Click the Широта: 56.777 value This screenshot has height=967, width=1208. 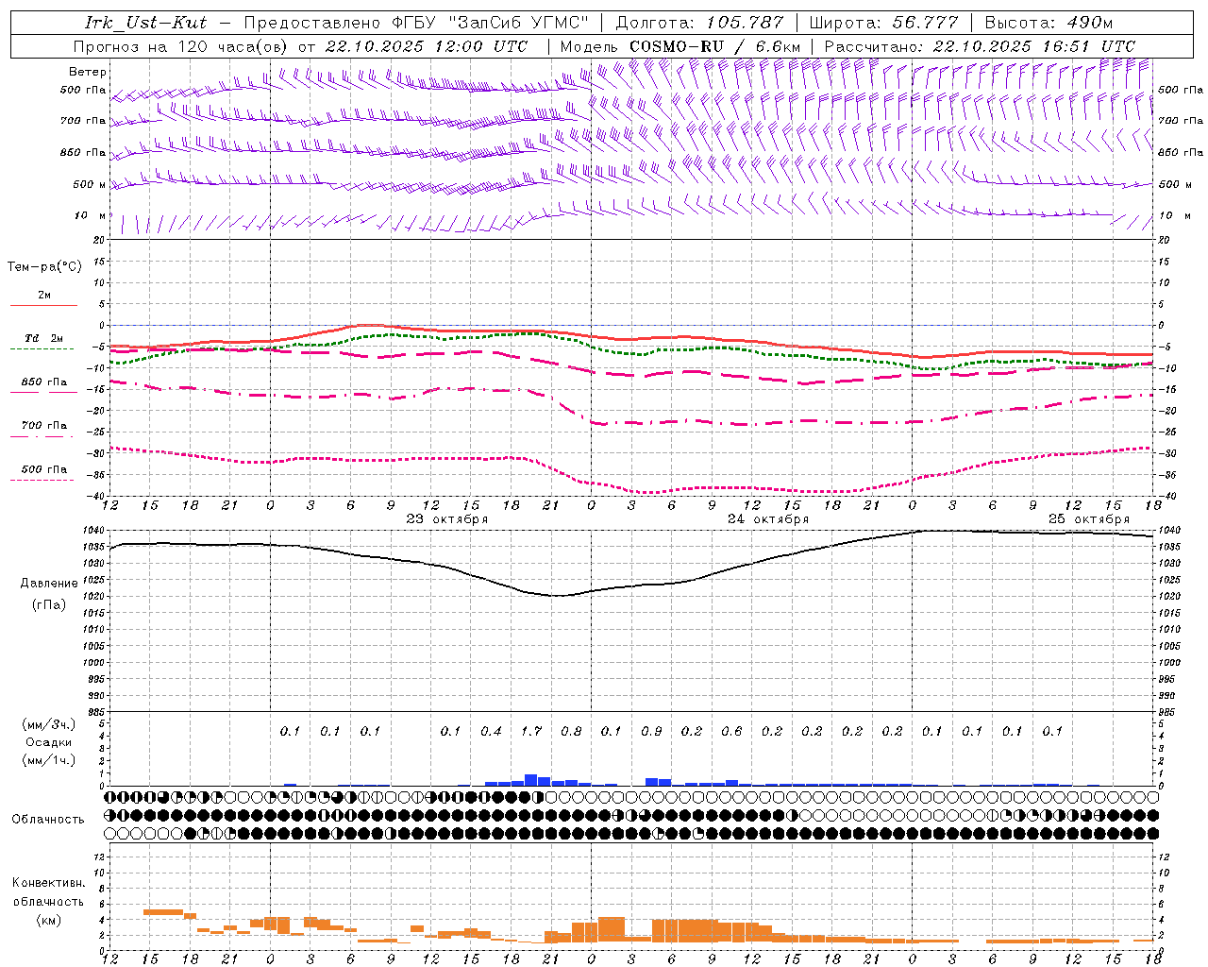point(883,23)
